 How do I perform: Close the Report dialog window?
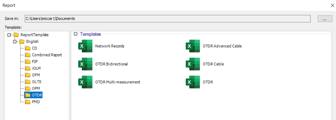pos(332,5)
